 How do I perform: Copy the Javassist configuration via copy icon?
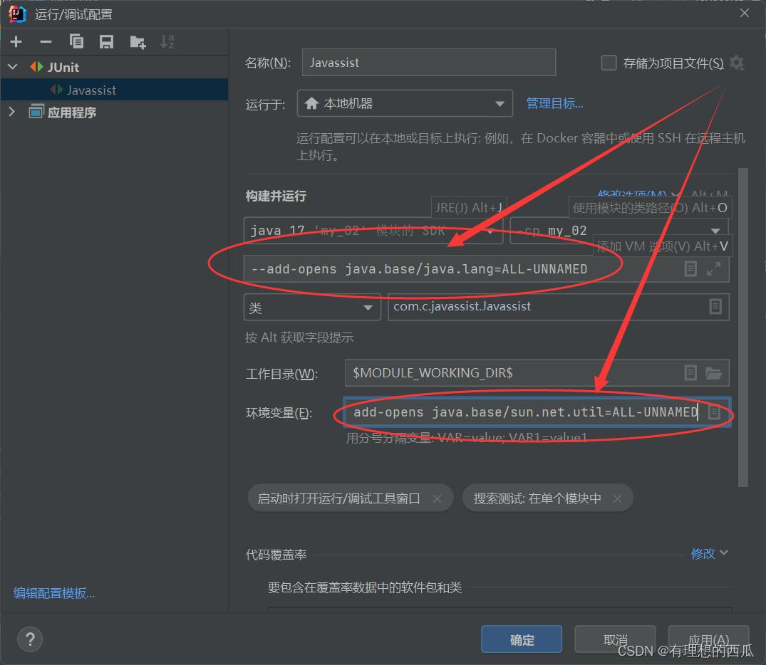pyautogui.click(x=76, y=41)
